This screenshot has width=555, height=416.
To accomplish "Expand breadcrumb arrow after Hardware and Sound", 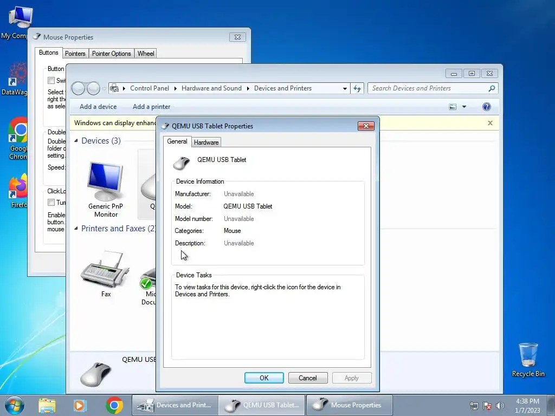I will 248,88.
